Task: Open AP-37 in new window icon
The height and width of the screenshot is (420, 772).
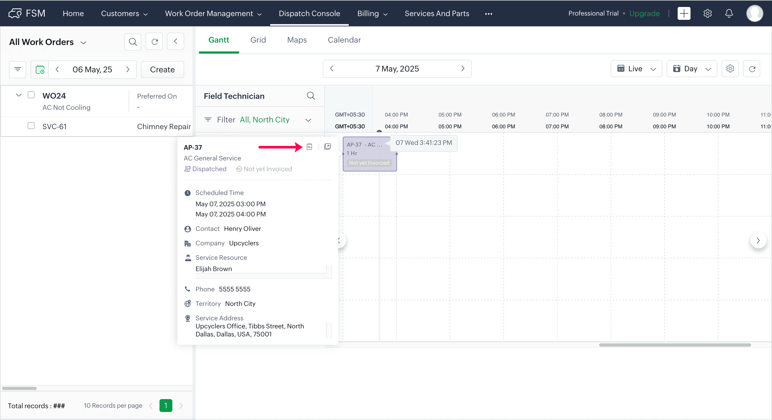Action: 327,147
